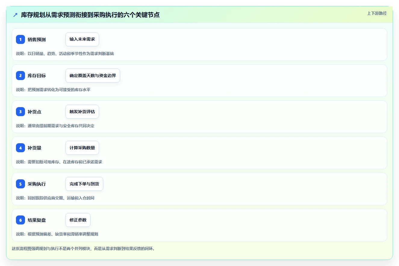Select the step 4 number badge
399x266 pixels.
coord(20,148)
